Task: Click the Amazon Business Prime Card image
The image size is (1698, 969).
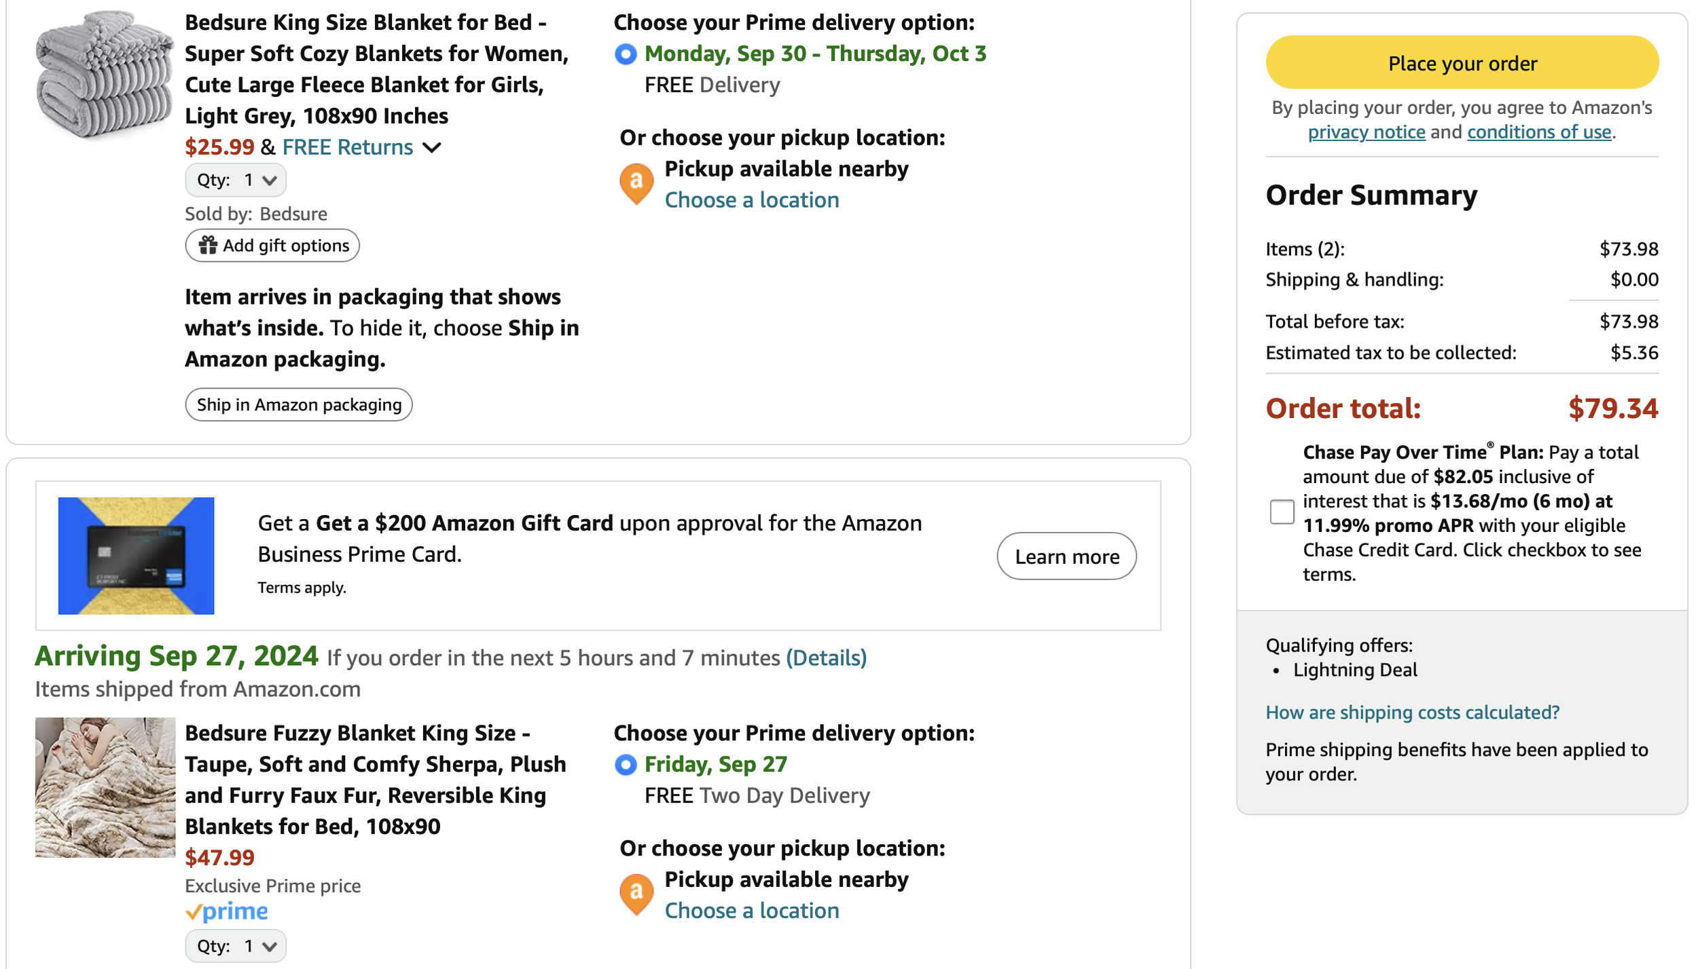Action: tap(136, 556)
